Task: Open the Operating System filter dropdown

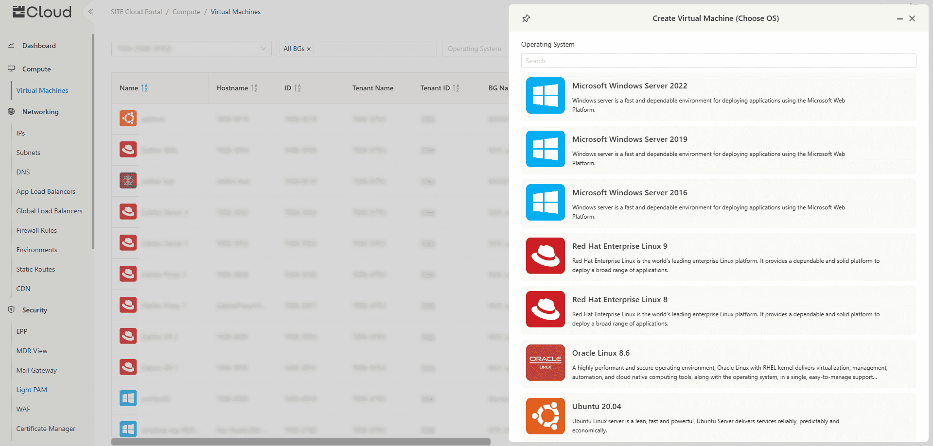Action: click(x=475, y=49)
